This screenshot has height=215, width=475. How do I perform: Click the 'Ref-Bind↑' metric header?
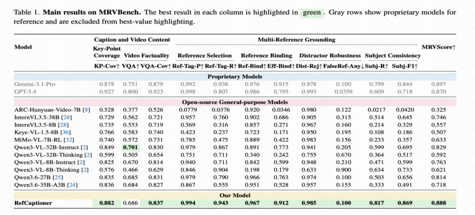[x=252, y=66]
